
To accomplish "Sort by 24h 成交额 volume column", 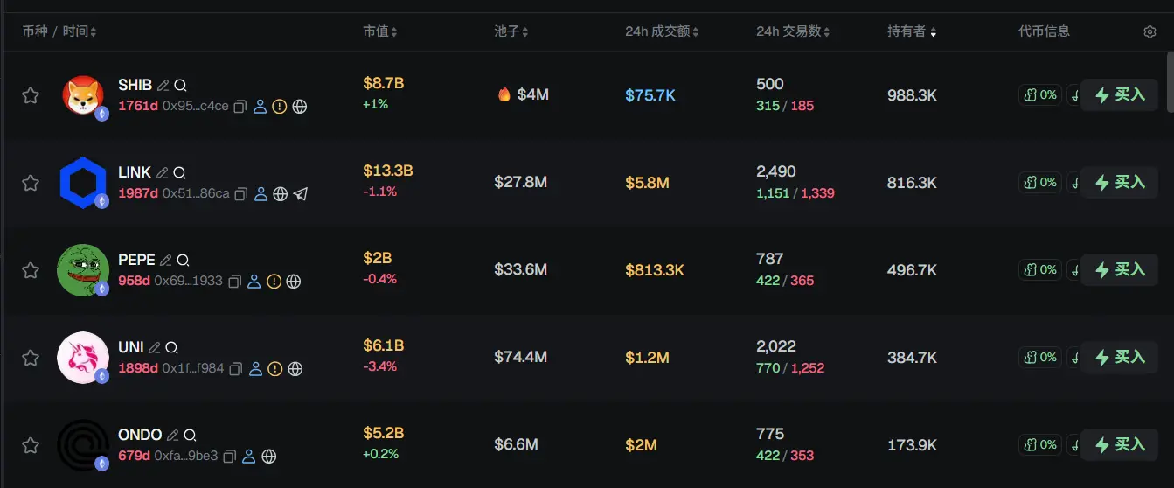I will tap(662, 31).
